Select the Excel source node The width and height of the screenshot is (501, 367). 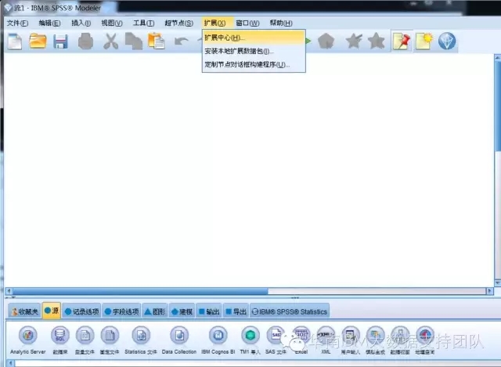(301, 340)
